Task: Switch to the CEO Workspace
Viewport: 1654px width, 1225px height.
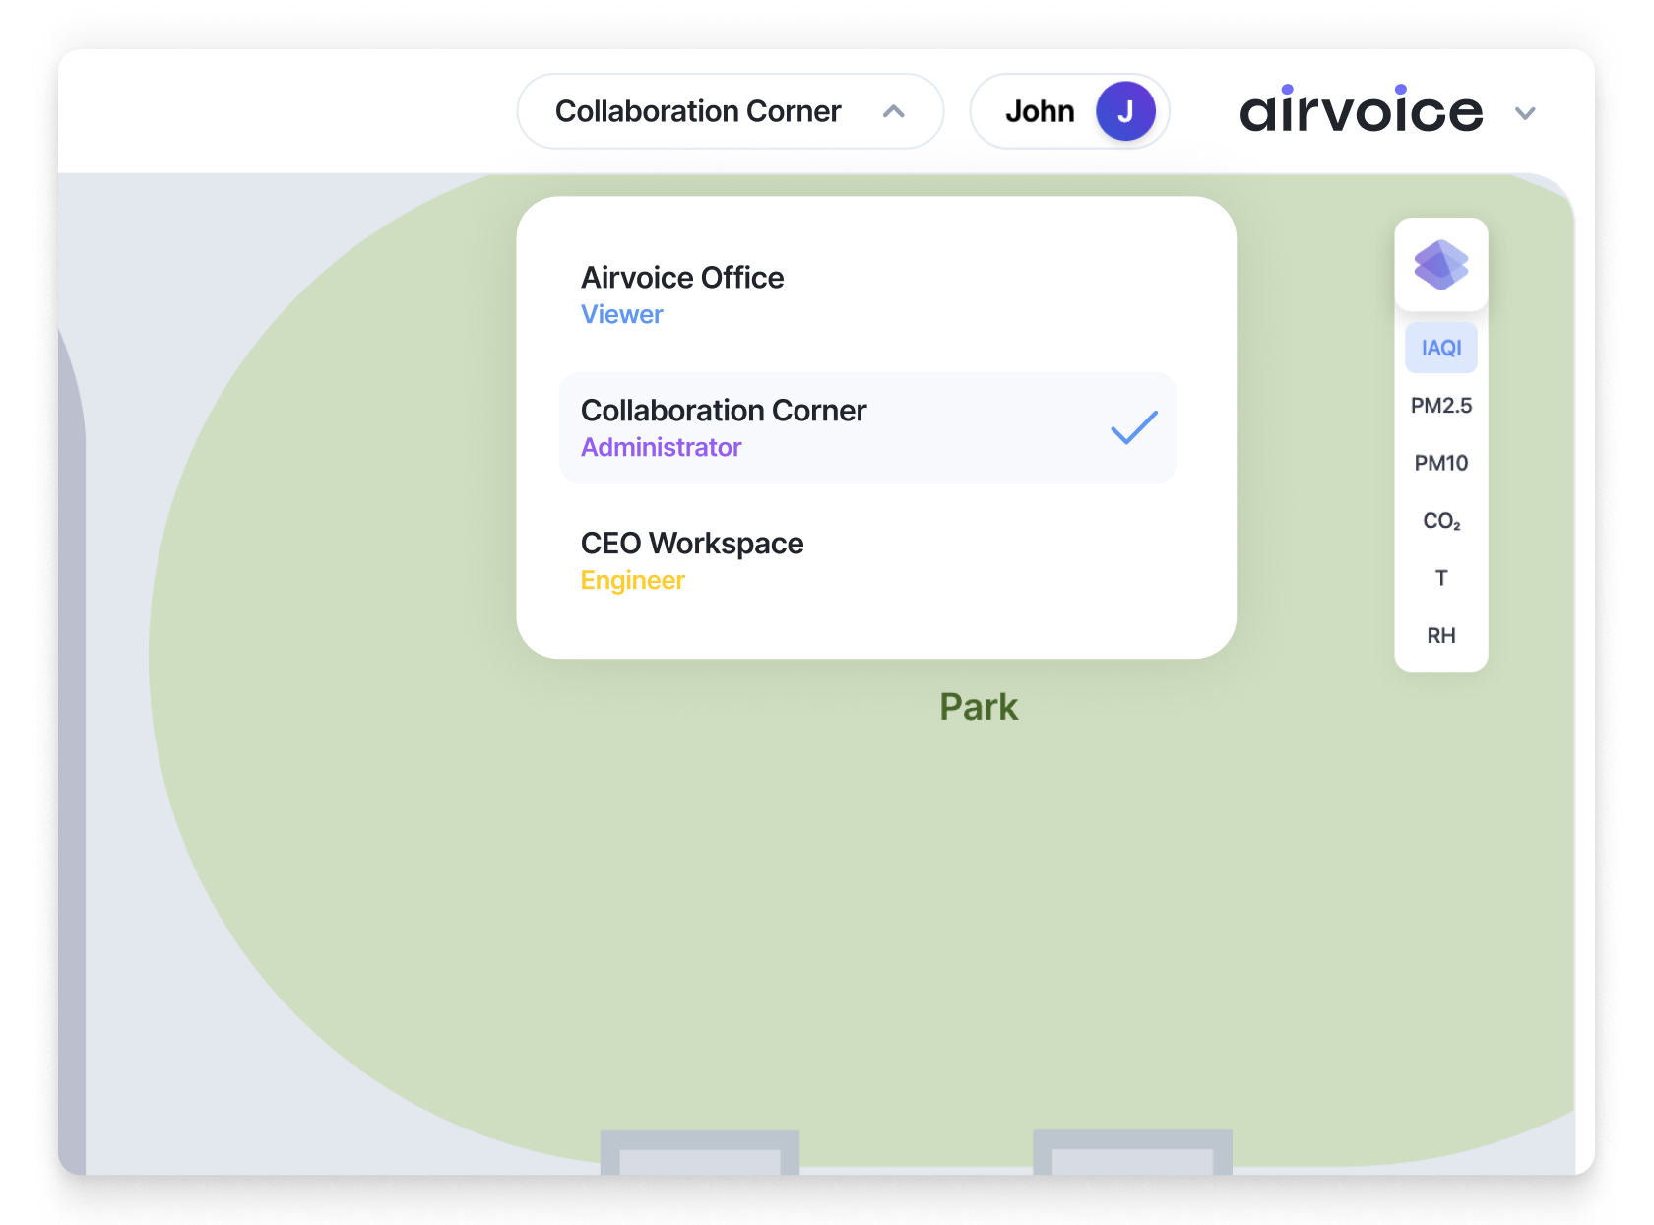Action: (x=867, y=560)
